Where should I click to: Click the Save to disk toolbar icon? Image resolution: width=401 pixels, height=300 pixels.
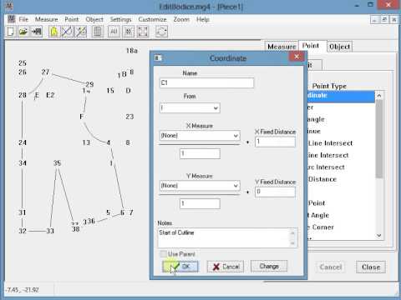click(37, 32)
